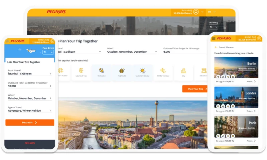267x160 pixels.
Task: Go back with the Travel Planner arrow
Action: coord(216,47)
